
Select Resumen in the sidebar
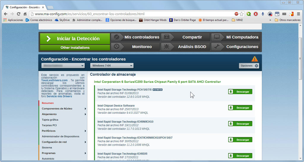click(x=48, y=103)
